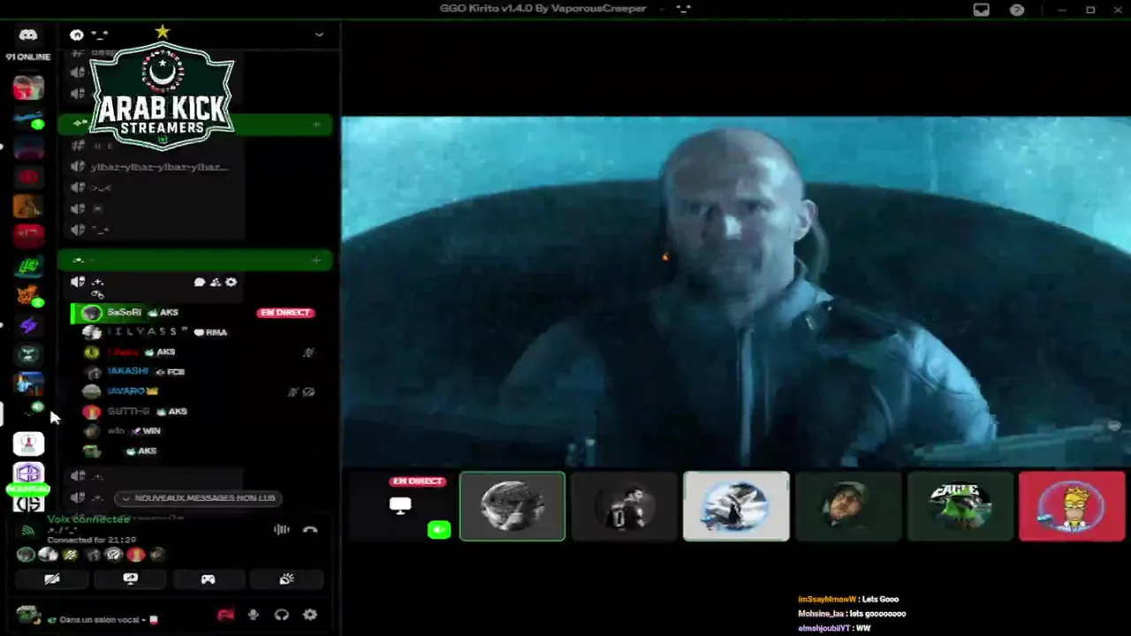1131x636 pixels.
Task: Launch an activity with the game controller button
Action: (208, 579)
